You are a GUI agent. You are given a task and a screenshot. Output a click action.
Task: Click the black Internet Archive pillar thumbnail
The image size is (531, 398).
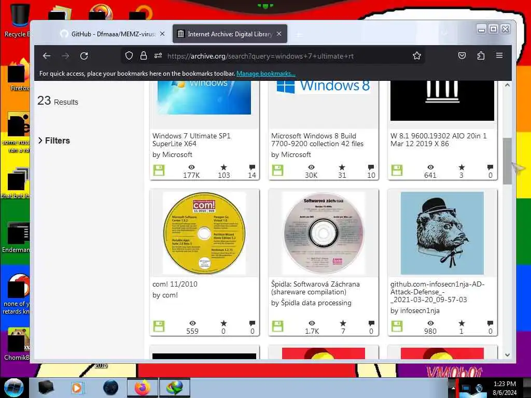pos(442,101)
